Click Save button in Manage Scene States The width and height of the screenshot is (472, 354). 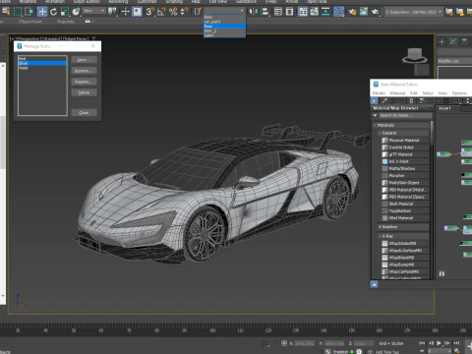coord(84,60)
